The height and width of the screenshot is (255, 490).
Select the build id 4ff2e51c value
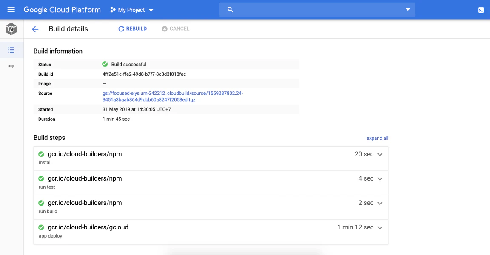tap(144, 74)
